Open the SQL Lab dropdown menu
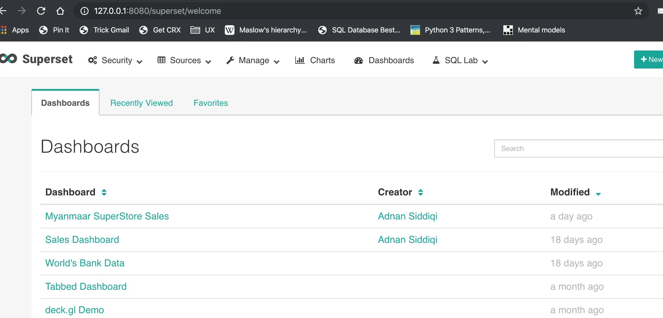Viewport: 663px width, 318px height. 460,60
